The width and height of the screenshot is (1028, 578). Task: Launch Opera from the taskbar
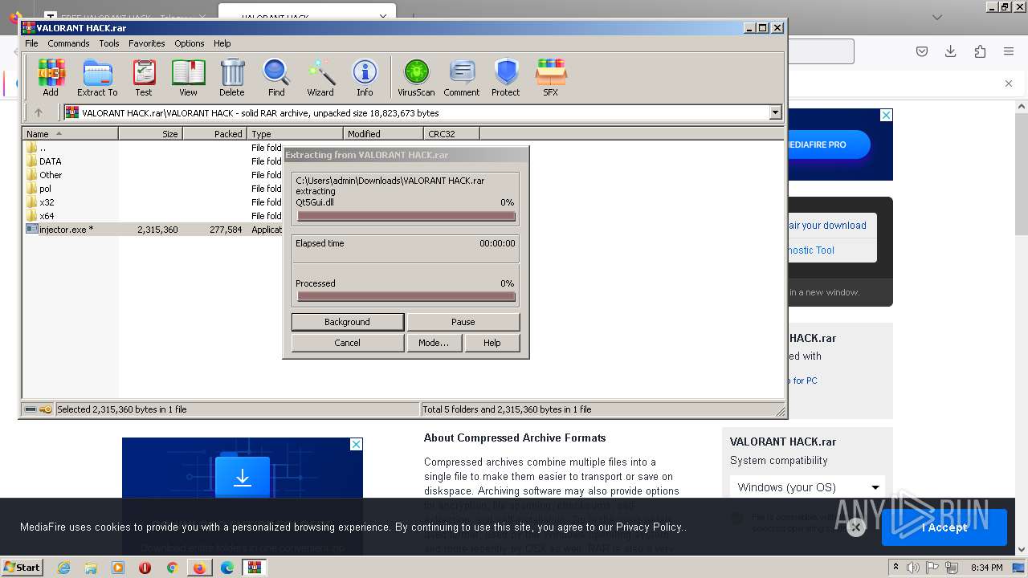coord(145,568)
